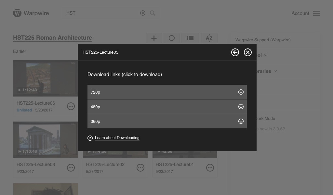Select the 720p download row
333x195 pixels.
pyautogui.click(x=167, y=92)
